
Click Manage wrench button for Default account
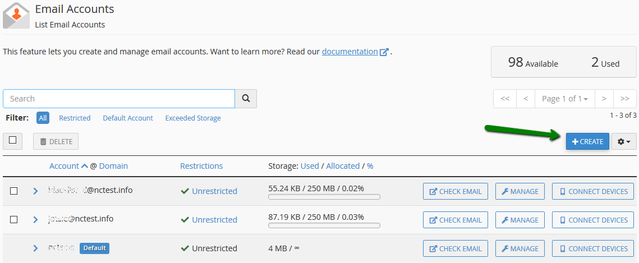click(x=520, y=248)
